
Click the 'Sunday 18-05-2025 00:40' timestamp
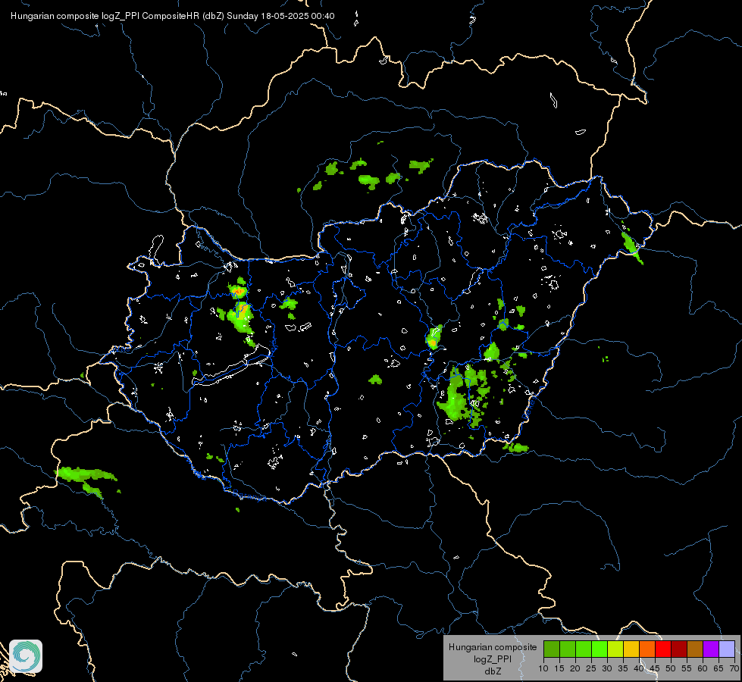coord(280,16)
